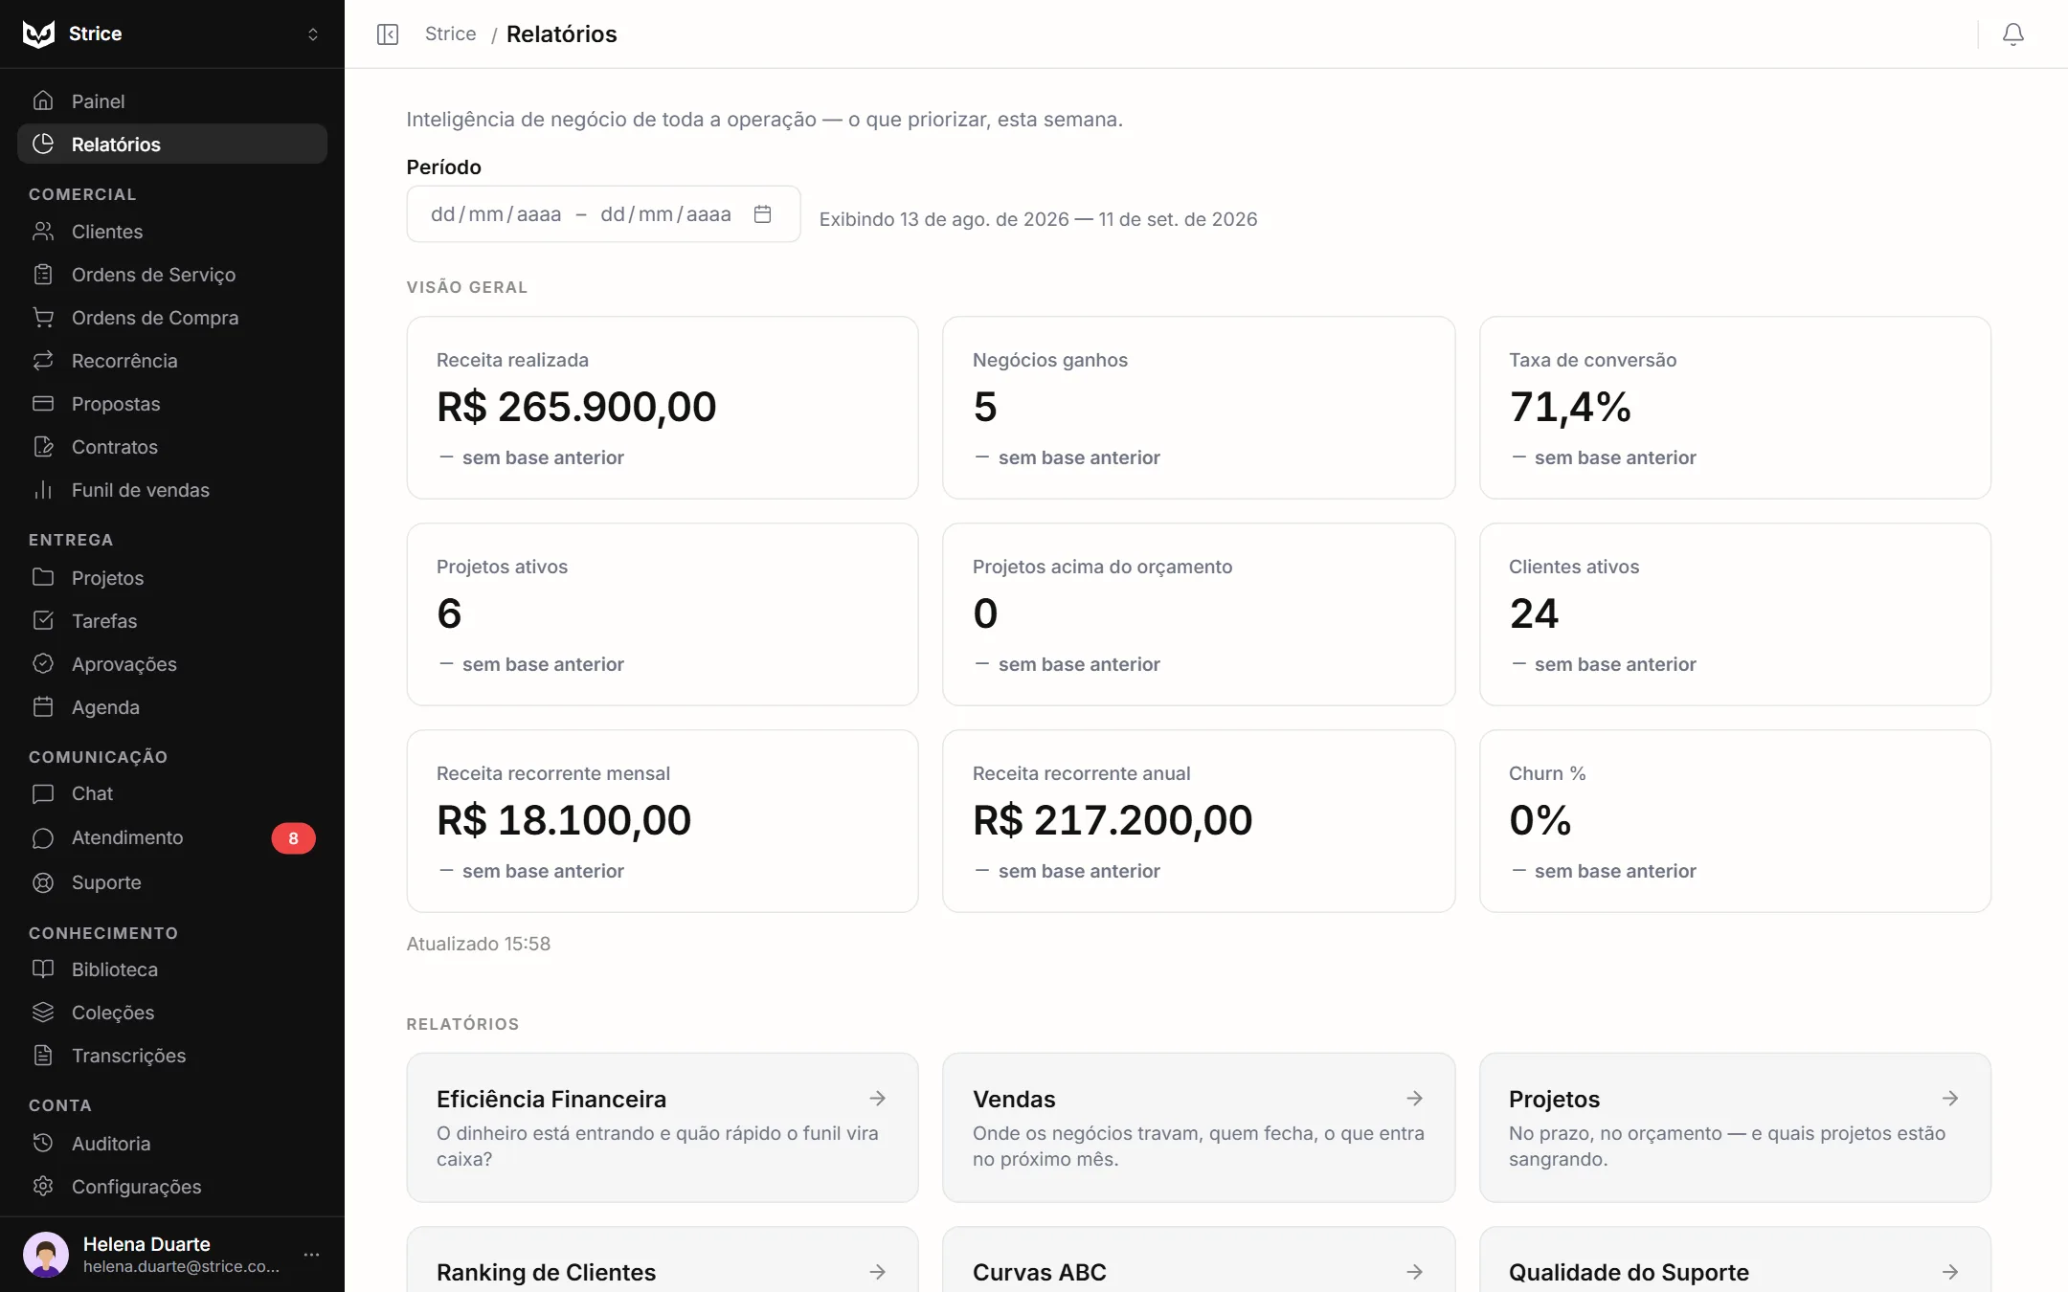The height and width of the screenshot is (1292, 2068).
Task: Open the Vendas report arrow
Action: click(1414, 1098)
